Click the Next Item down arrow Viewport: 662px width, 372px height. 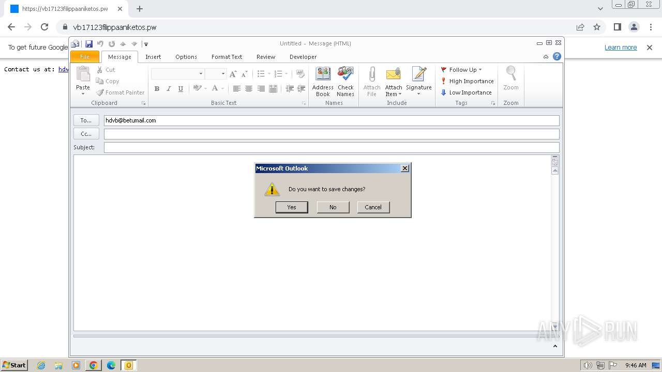point(134,44)
